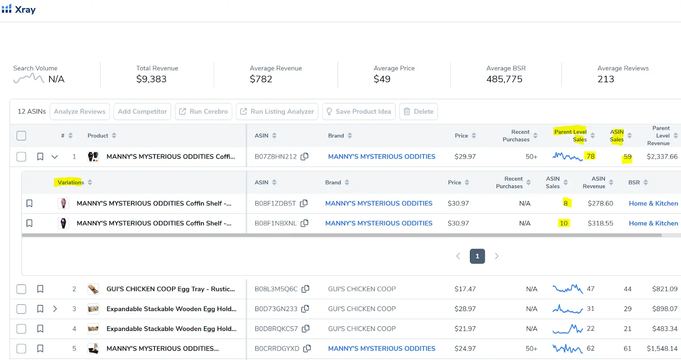Click the Delete button
This screenshot has height=360, width=681.
418,111
